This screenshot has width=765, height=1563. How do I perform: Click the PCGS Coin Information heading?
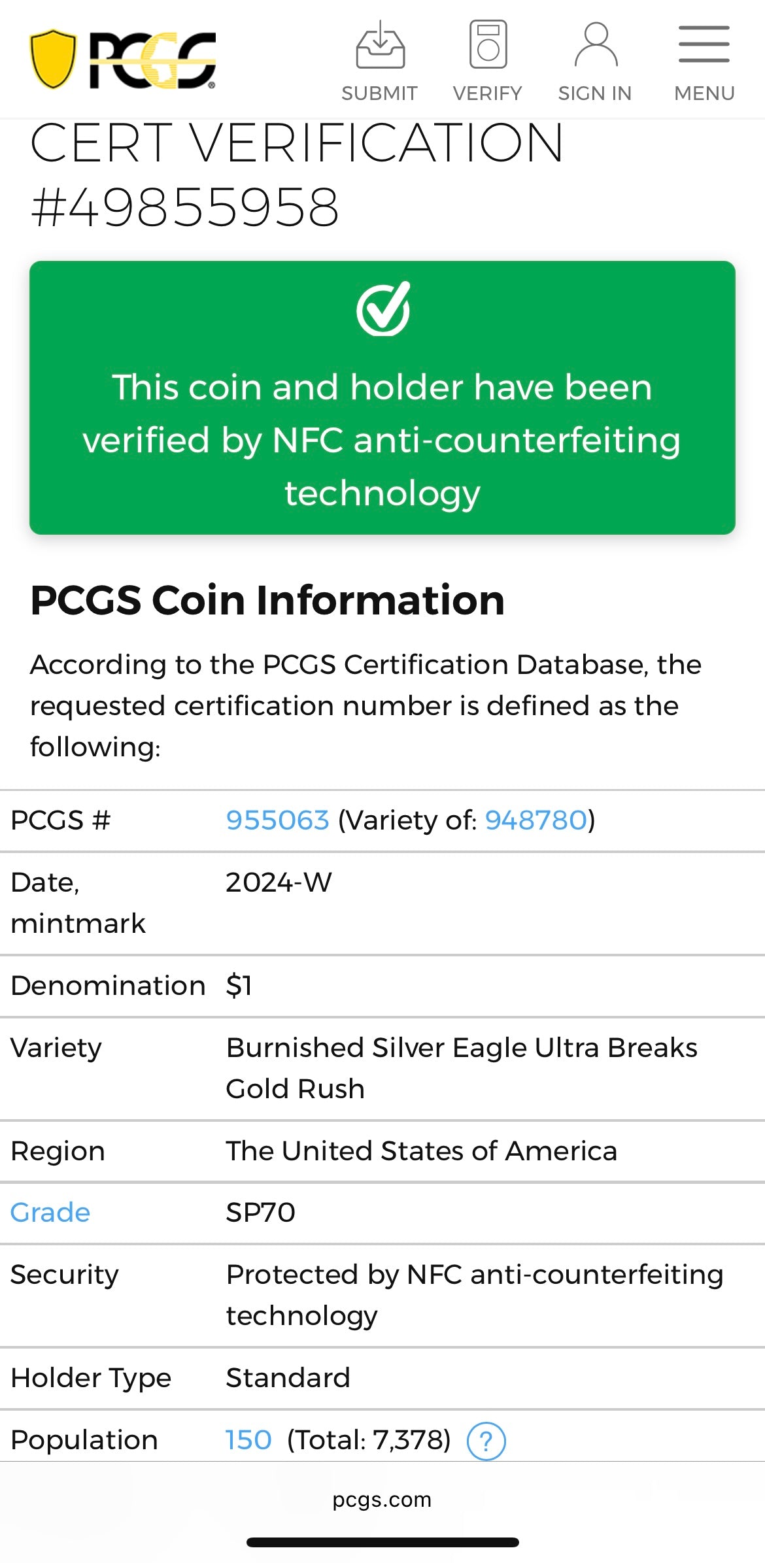(x=267, y=600)
